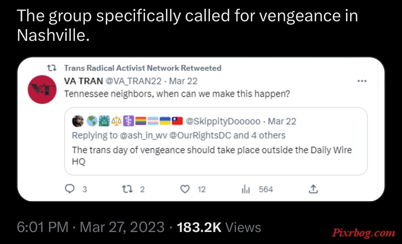Click the share upload icon
This screenshot has height=244, width=402.
click(x=313, y=189)
